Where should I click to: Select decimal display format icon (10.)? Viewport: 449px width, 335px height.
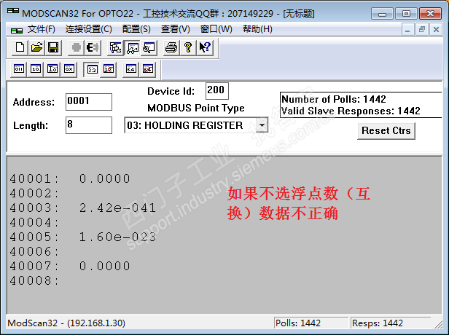coord(36,69)
